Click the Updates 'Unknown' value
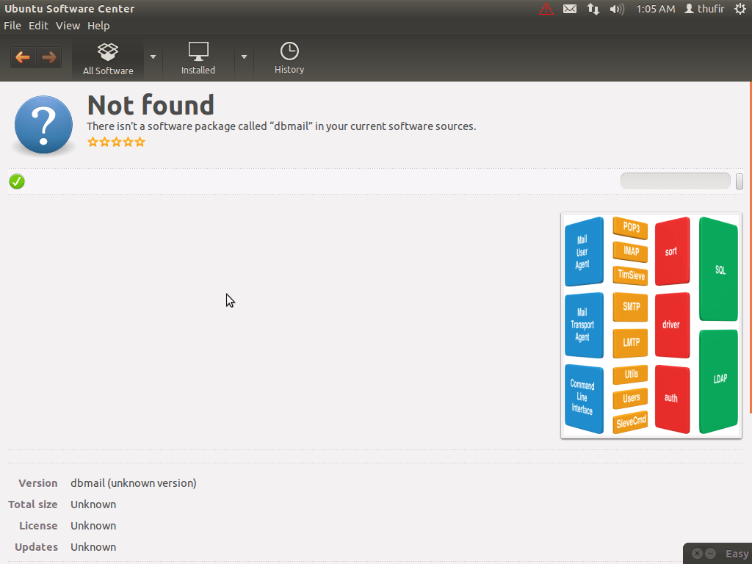 pyautogui.click(x=93, y=547)
